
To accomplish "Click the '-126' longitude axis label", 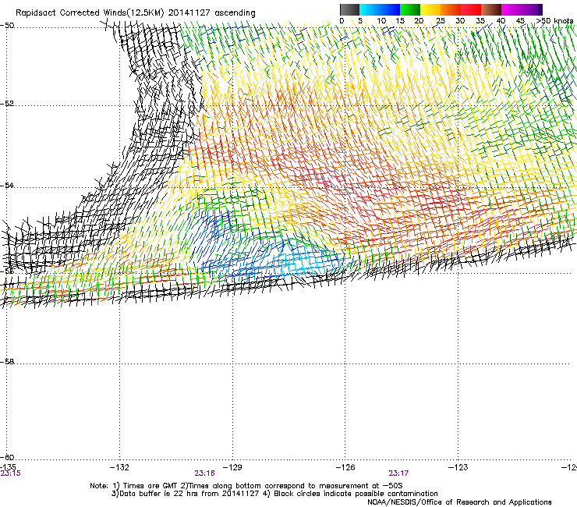I will pyautogui.click(x=345, y=467).
